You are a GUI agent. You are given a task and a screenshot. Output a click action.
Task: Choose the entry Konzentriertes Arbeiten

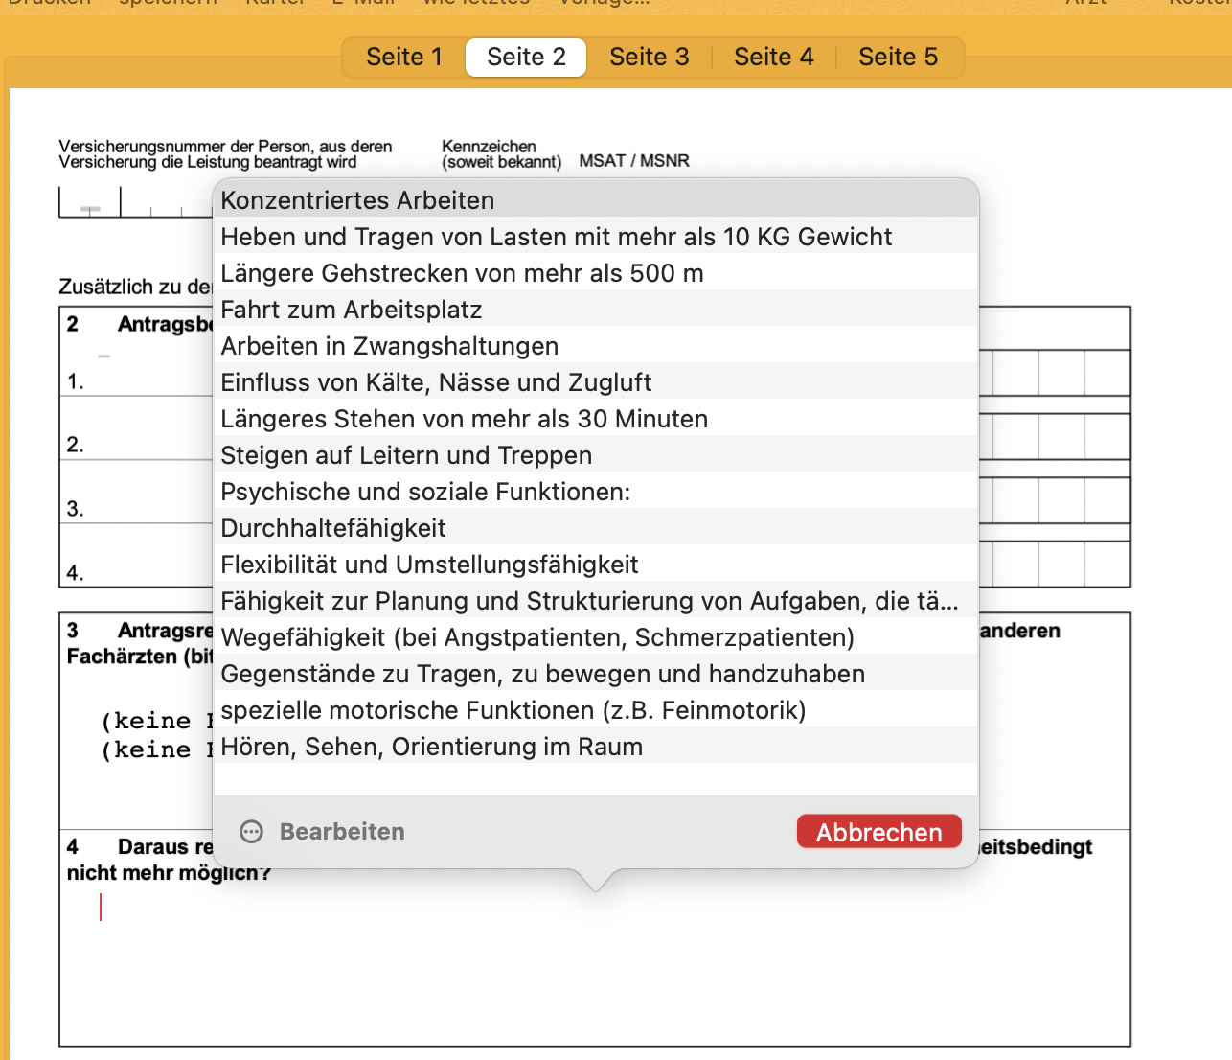pos(596,200)
